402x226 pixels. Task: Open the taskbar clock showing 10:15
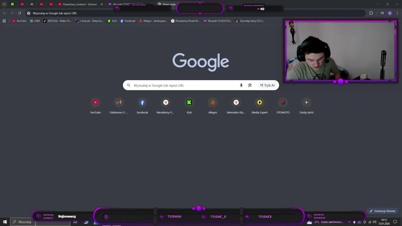tap(384, 222)
